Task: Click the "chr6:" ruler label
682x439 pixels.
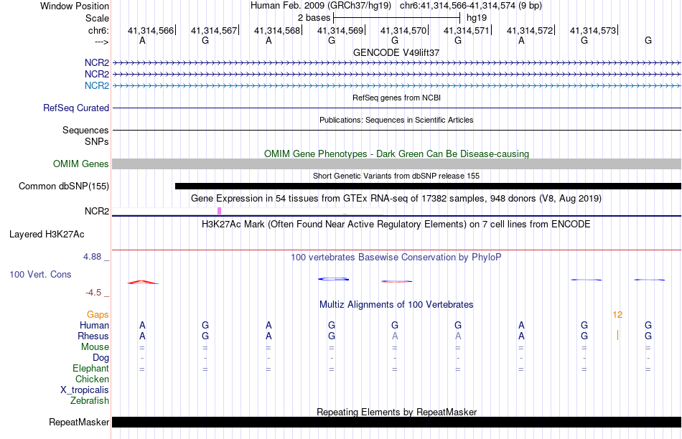Action: click(98, 30)
